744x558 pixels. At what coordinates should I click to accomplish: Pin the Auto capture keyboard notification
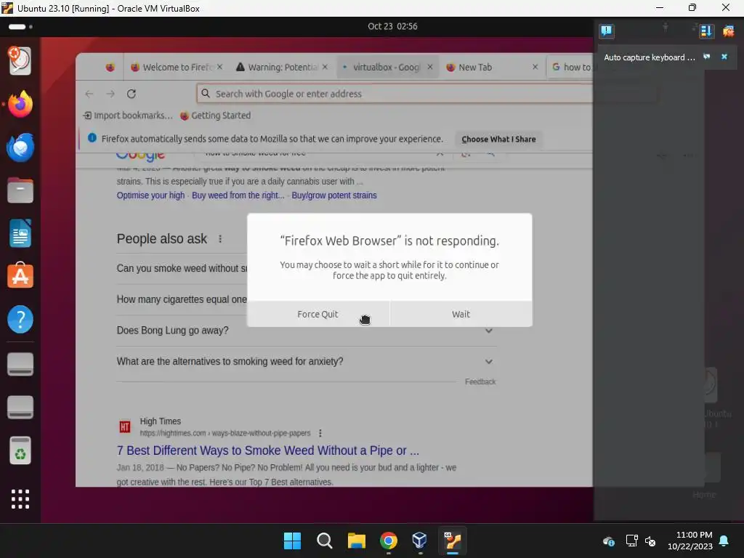(706, 57)
